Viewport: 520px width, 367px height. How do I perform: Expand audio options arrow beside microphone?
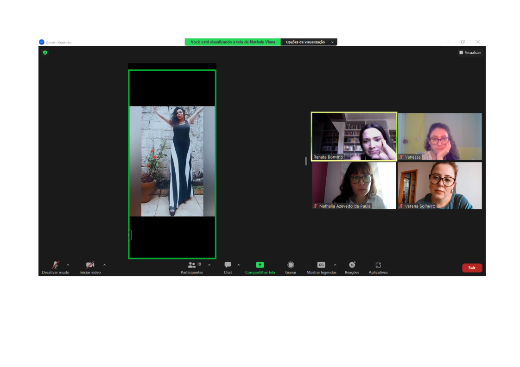coord(68,265)
